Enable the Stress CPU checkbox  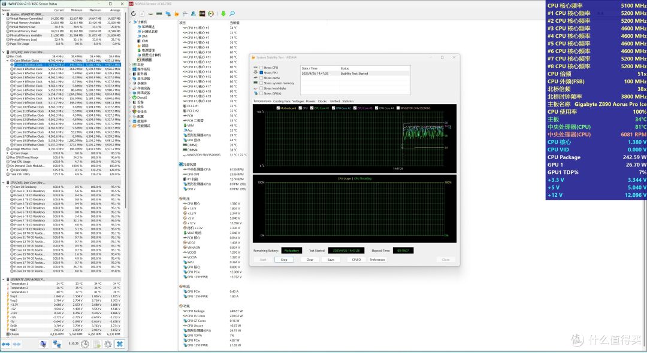click(x=261, y=68)
